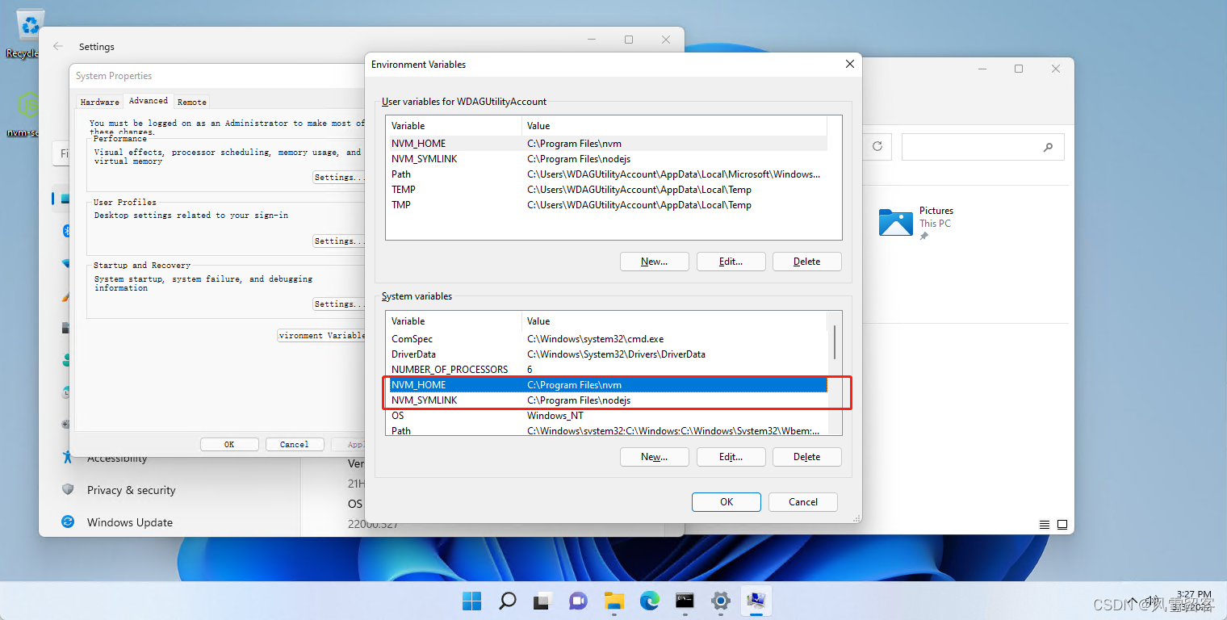This screenshot has width=1227, height=620.
Task: Select system variable Path row
Action: click(608, 430)
